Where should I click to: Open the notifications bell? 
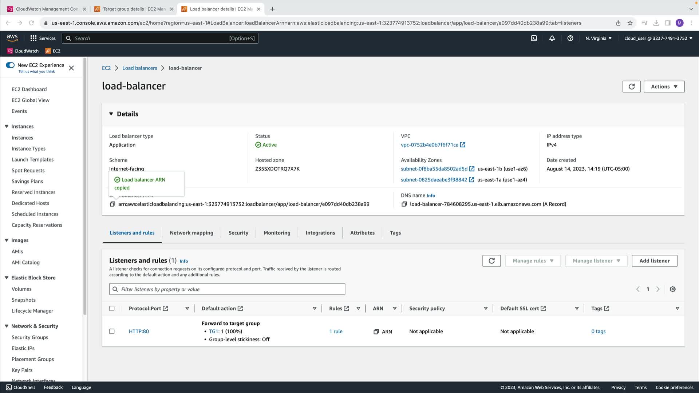tap(552, 38)
